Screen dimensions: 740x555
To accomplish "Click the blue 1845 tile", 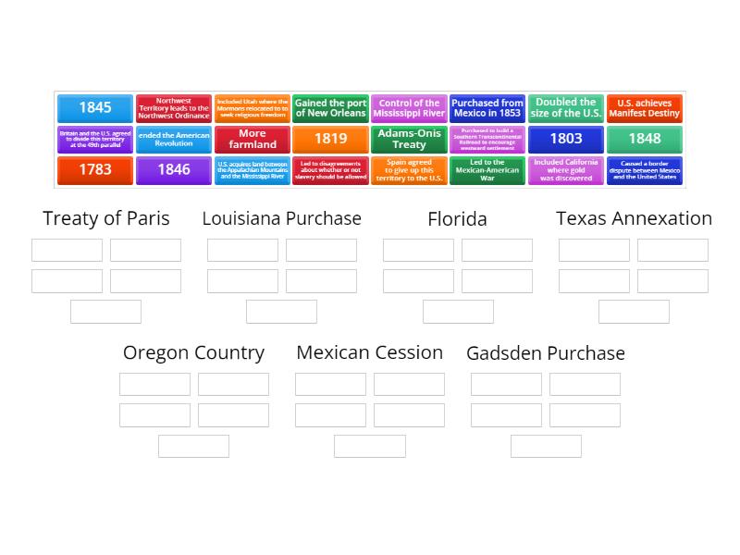I will point(95,108).
